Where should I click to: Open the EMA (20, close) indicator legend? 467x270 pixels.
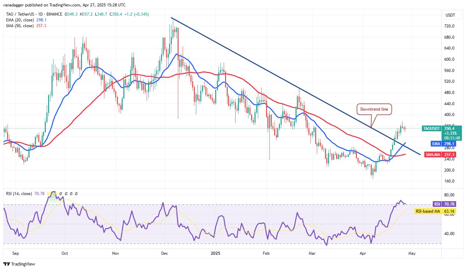[x=19, y=20]
